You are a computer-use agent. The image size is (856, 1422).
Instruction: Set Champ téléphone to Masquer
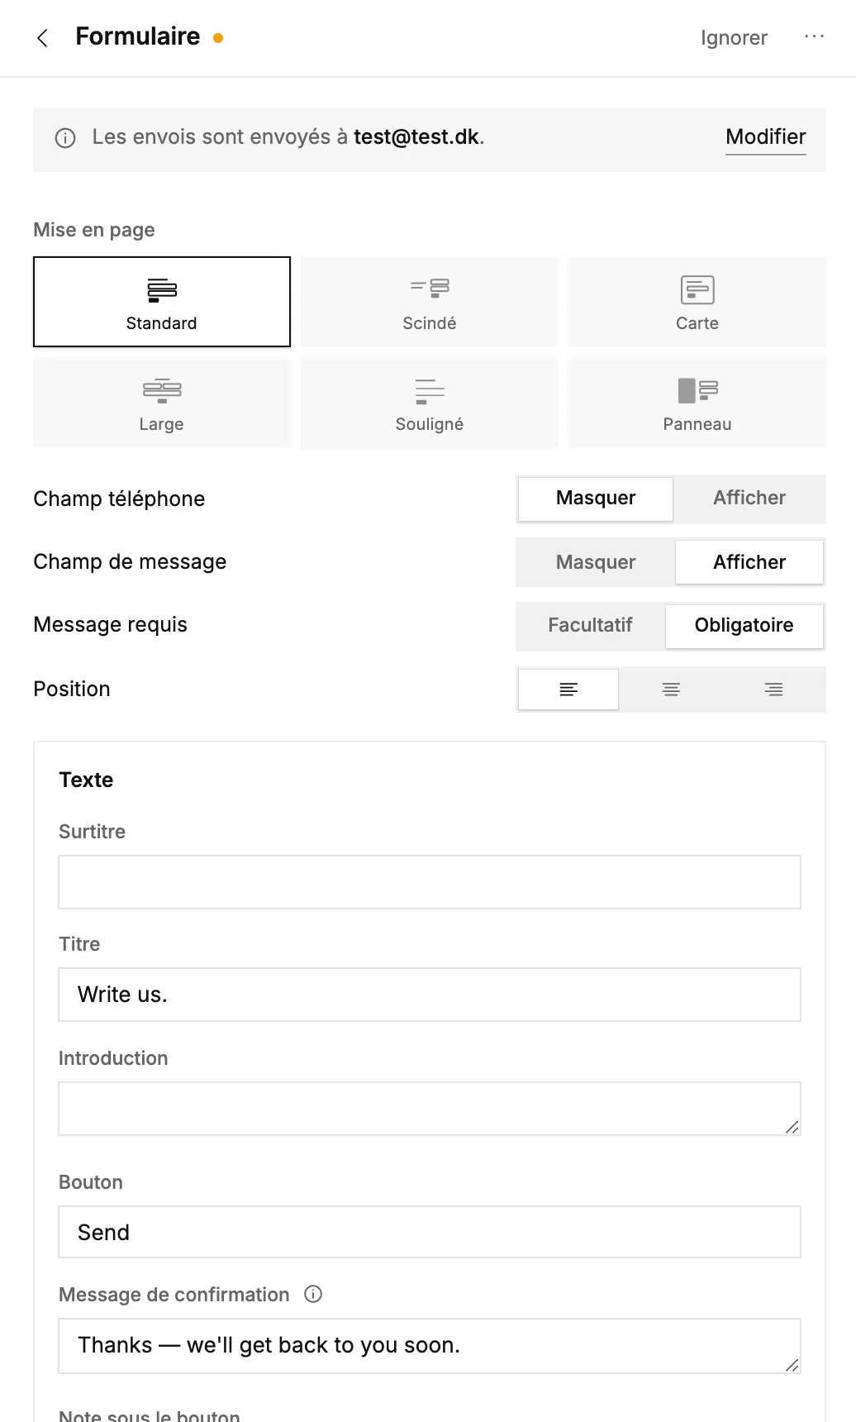point(596,499)
